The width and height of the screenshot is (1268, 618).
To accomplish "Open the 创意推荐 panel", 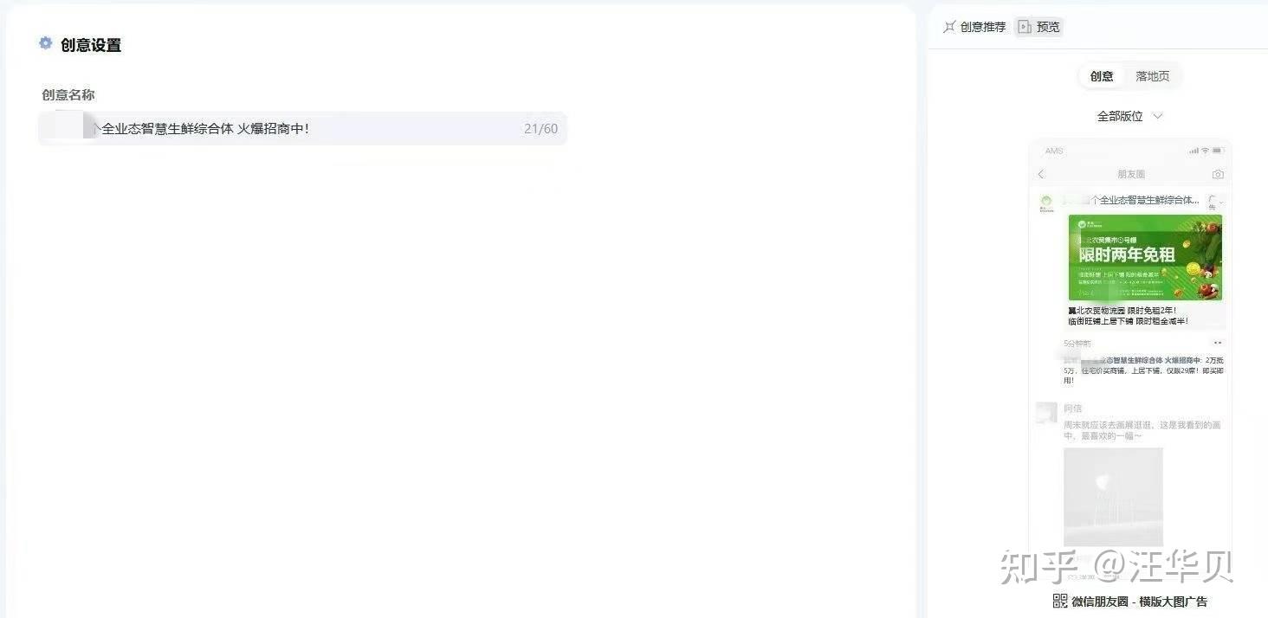I will pos(974,27).
